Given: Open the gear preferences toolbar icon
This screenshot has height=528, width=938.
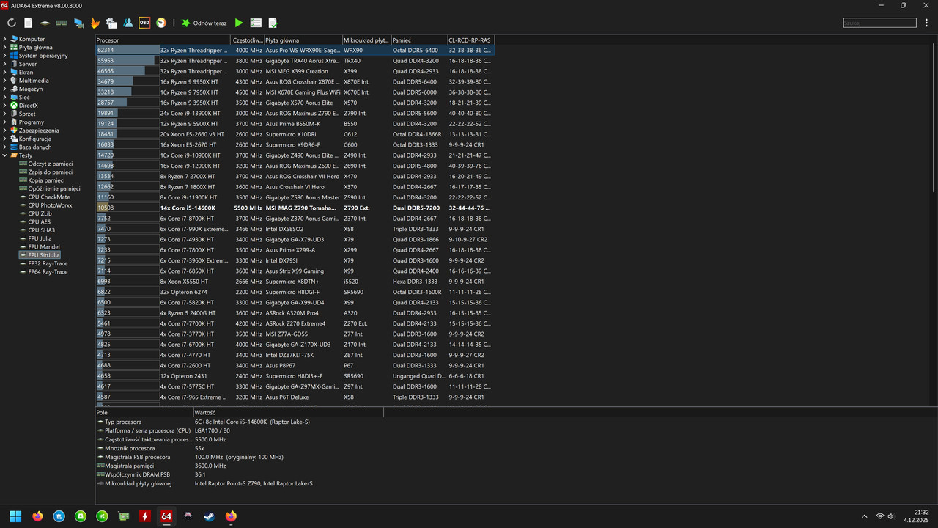Looking at the screenshot, I should point(111,23).
